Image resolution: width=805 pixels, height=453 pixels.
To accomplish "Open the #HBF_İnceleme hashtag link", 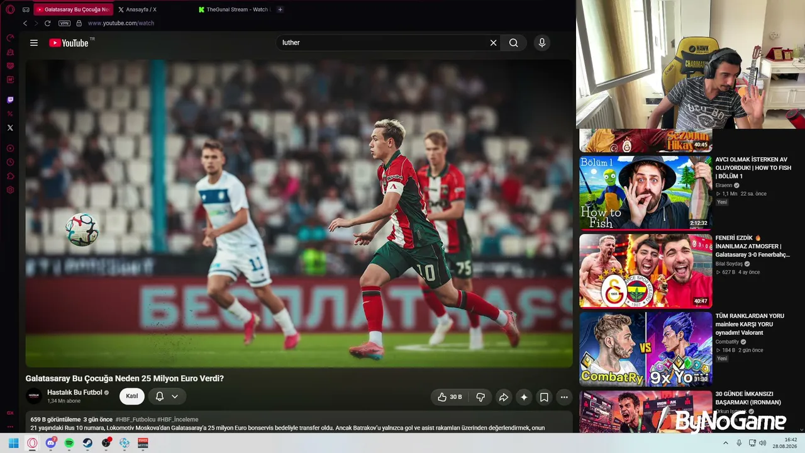I will point(178,420).
